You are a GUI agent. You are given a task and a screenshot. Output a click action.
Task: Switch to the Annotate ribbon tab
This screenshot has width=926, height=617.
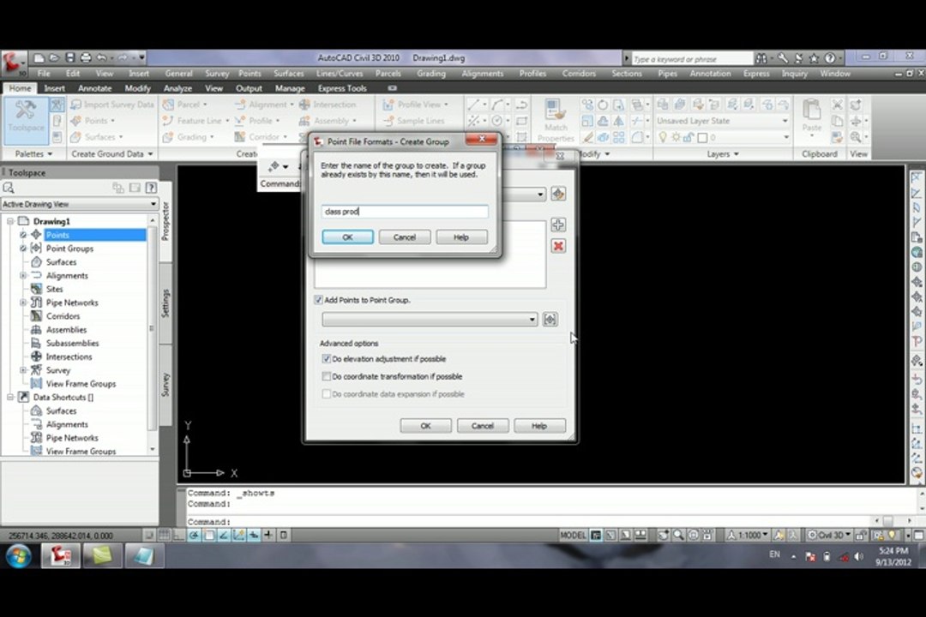[x=94, y=88]
